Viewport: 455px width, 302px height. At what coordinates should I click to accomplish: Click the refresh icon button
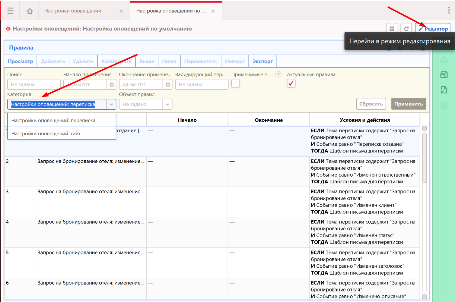406,29
